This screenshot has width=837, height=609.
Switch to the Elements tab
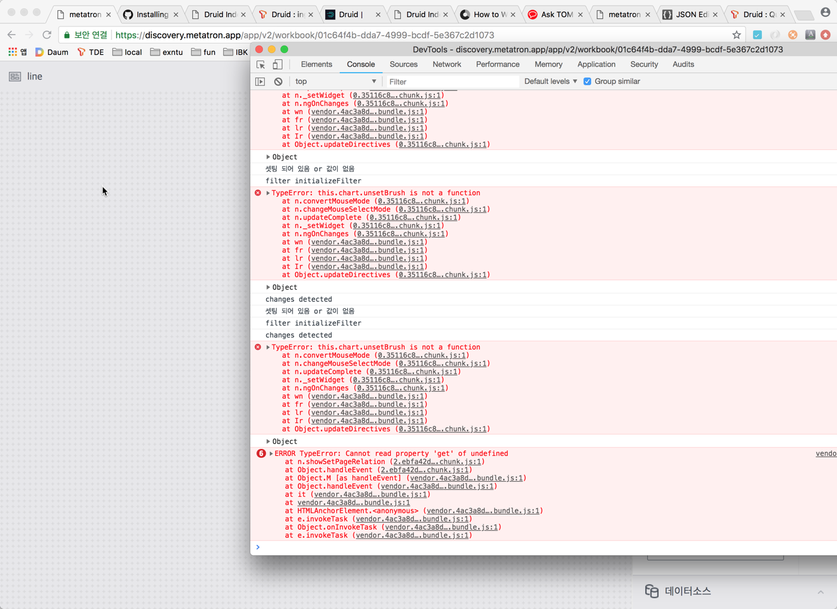tap(316, 64)
